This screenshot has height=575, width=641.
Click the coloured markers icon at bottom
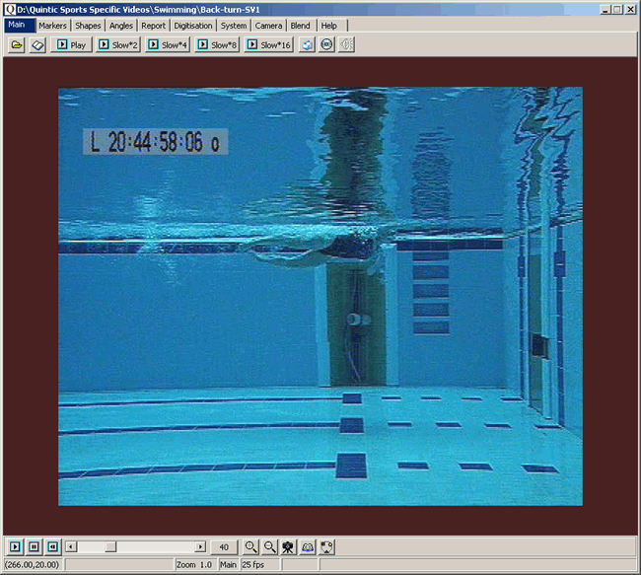(x=326, y=546)
